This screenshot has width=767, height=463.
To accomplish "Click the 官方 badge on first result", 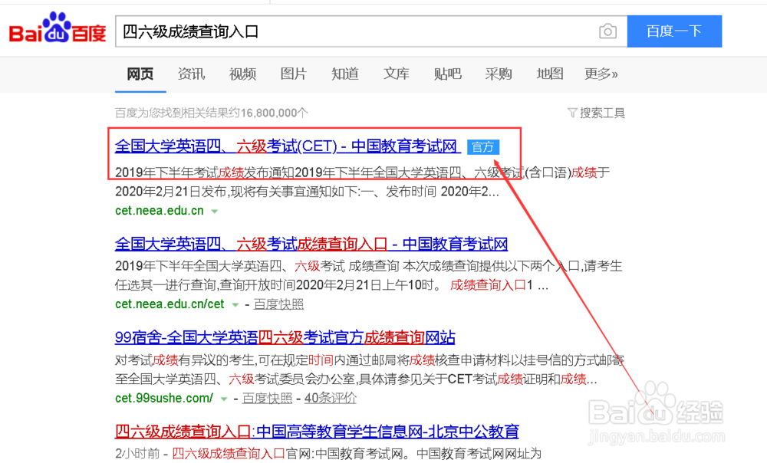I will pyautogui.click(x=482, y=146).
